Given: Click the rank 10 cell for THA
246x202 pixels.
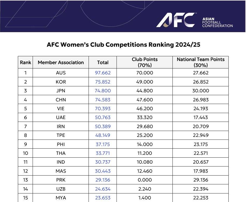Looking at the screenshot, I should click(25, 153).
